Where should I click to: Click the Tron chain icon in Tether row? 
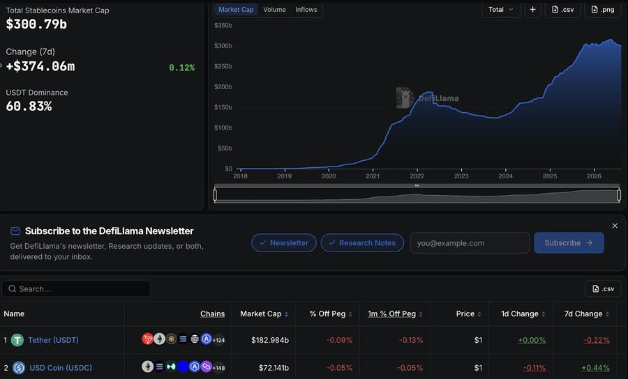[x=147, y=339]
